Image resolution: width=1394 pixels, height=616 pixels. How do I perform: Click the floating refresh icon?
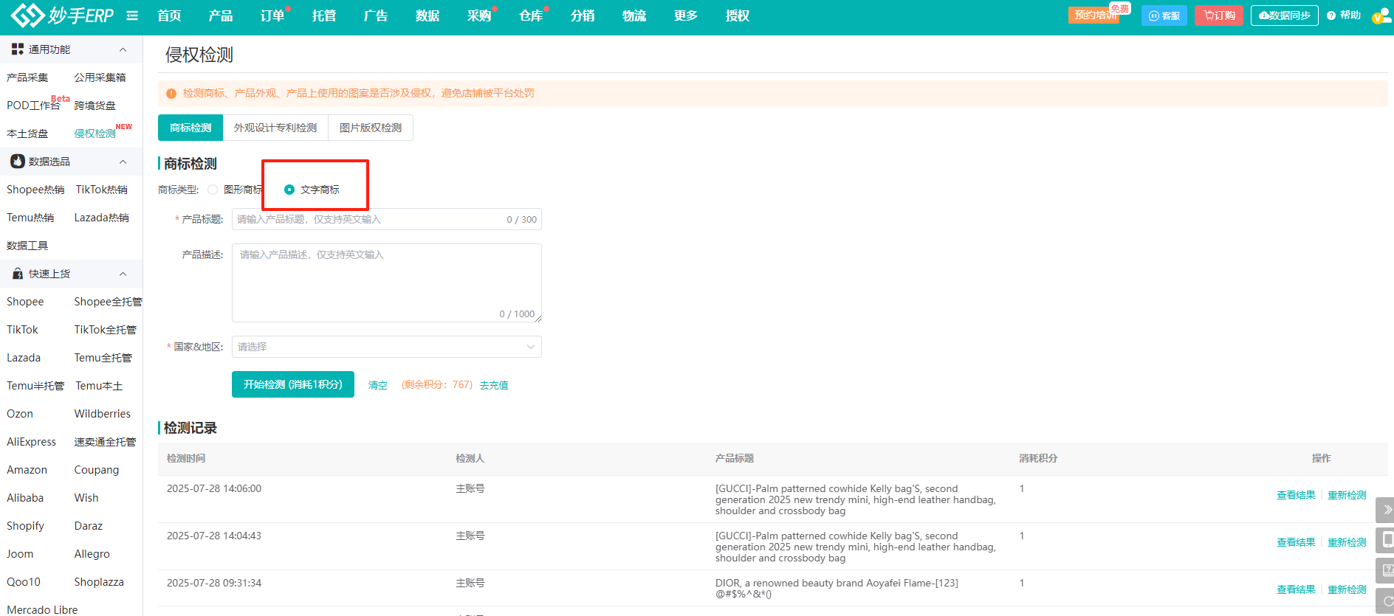[1387, 601]
